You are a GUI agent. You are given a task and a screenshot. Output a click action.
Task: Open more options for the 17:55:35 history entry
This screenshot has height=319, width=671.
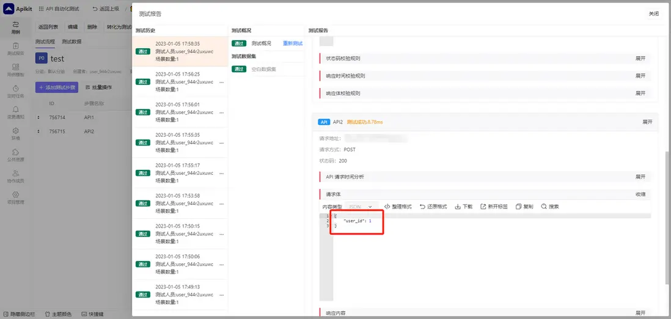[x=222, y=142]
